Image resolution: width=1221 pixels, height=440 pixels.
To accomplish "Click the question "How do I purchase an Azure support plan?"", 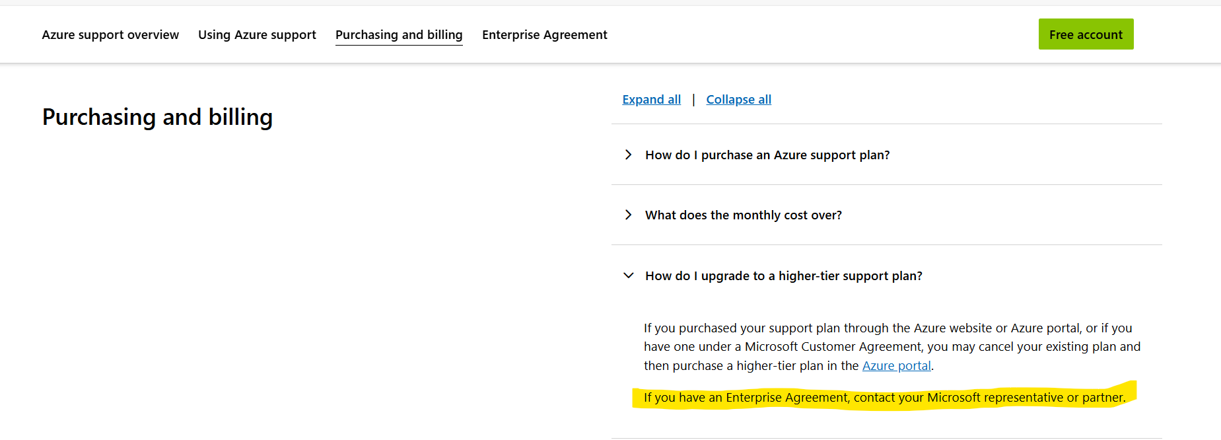I will point(767,155).
